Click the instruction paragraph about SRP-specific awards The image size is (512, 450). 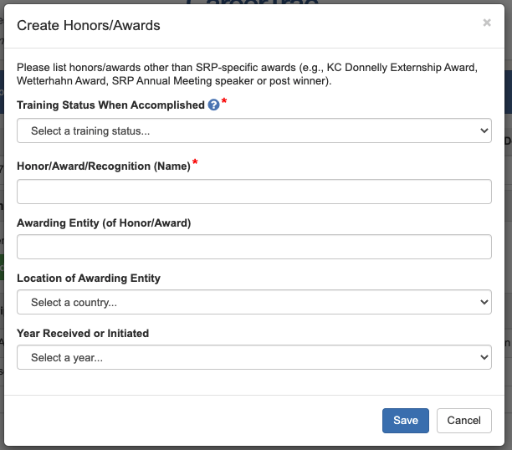[247, 74]
